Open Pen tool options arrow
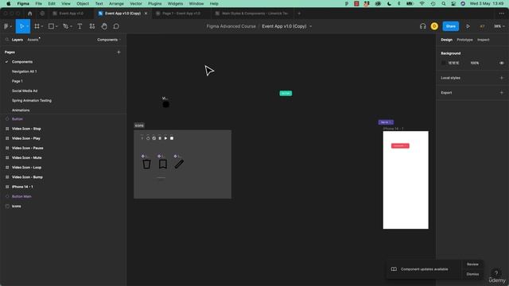 click(x=71, y=26)
